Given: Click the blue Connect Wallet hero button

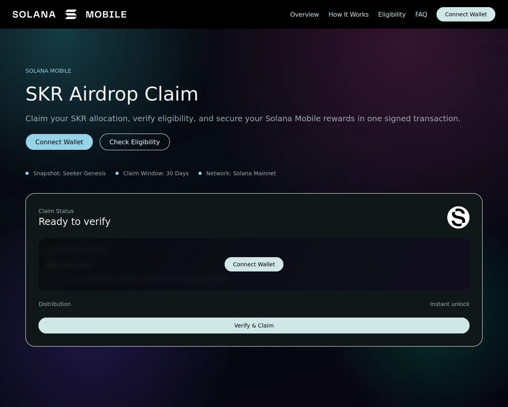Looking at the screenshot, I should pyautogui.click(x=59, y=142).
